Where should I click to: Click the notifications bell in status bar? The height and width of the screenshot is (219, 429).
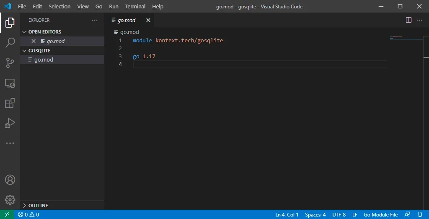click(419, 215)
